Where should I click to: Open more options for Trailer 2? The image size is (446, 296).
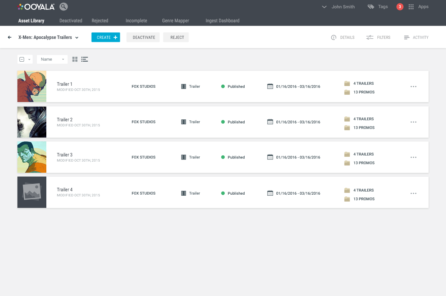414,122
